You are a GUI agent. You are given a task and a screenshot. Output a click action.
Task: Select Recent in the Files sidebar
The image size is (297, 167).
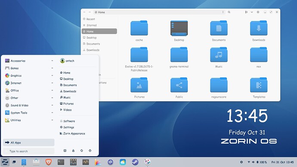coord(99,19)
